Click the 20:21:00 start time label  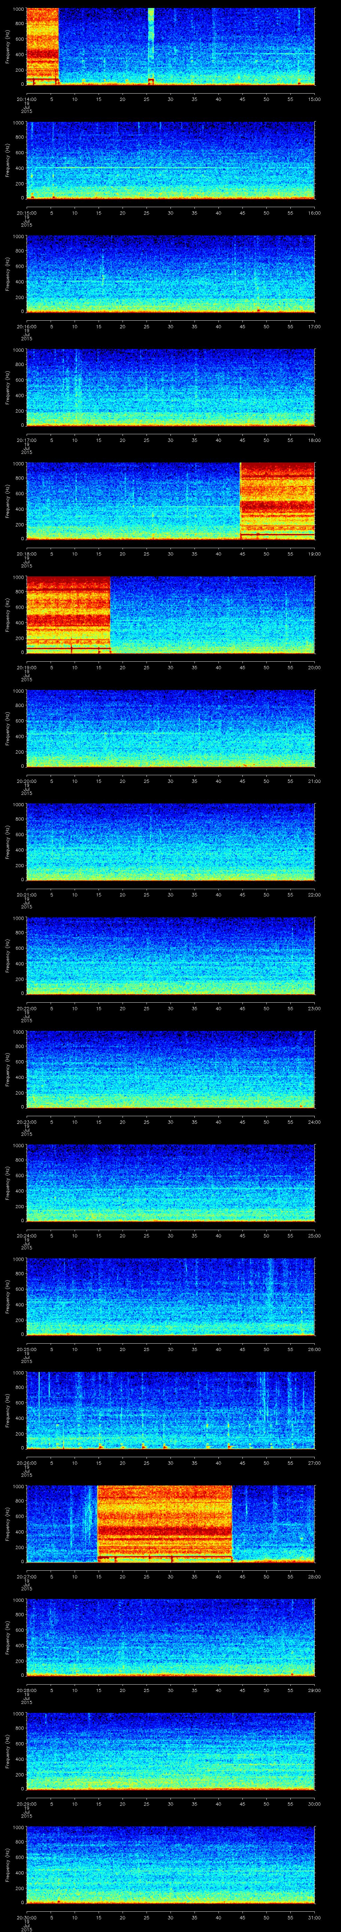[26, 895]
